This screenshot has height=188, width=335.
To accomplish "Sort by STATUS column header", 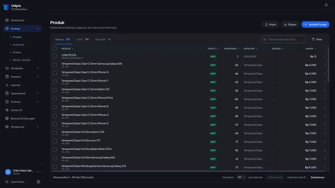I will click(x=213, y=49).
